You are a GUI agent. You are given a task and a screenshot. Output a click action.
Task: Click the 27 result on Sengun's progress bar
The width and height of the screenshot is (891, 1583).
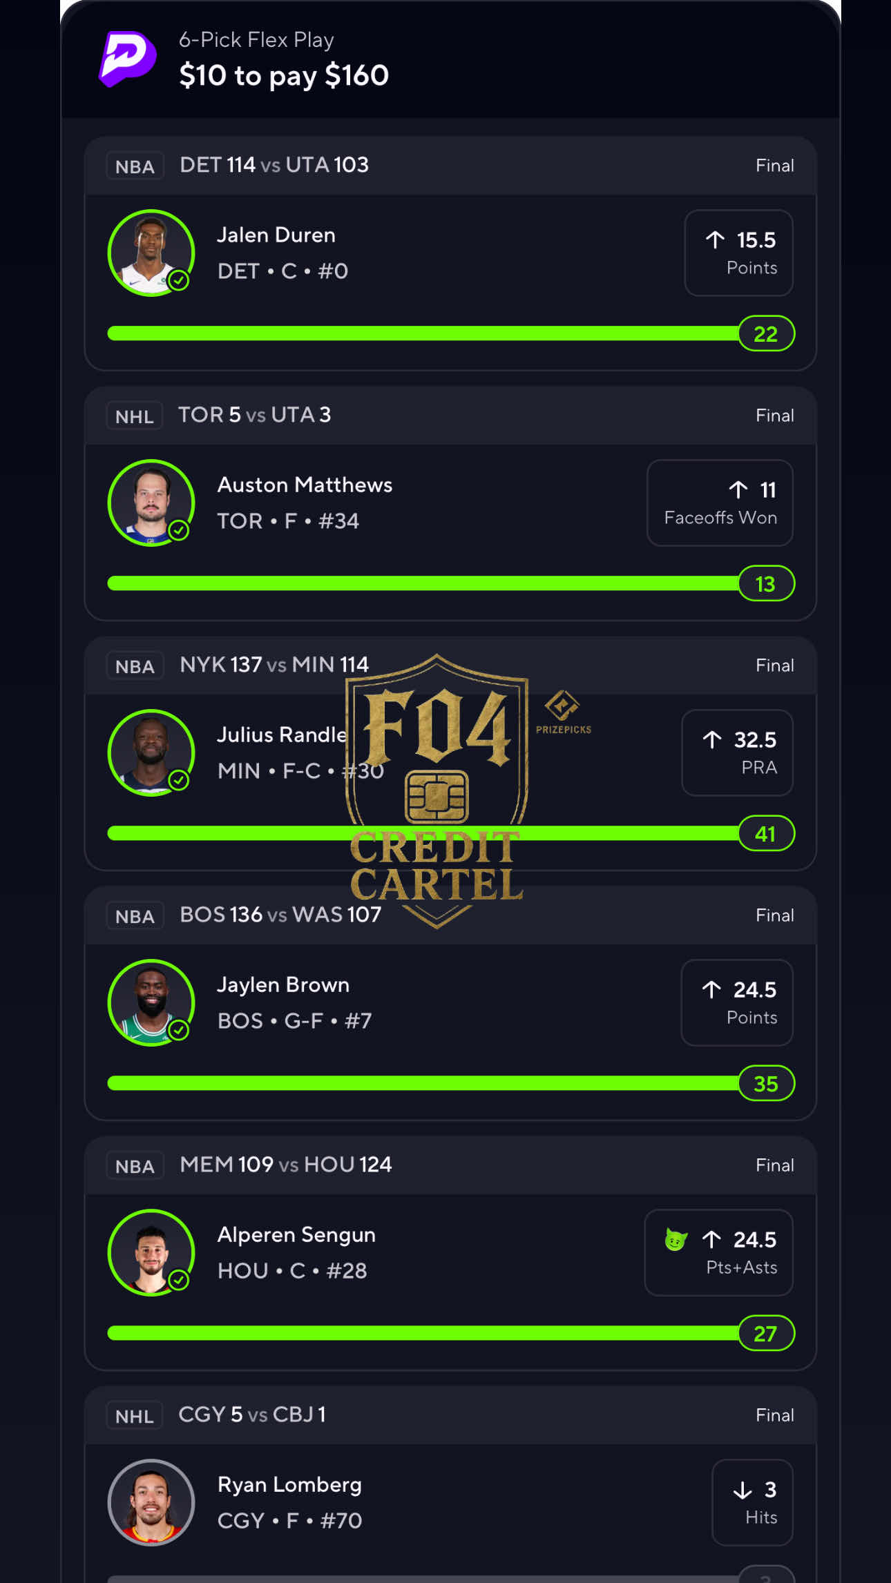click(766, 1334)
